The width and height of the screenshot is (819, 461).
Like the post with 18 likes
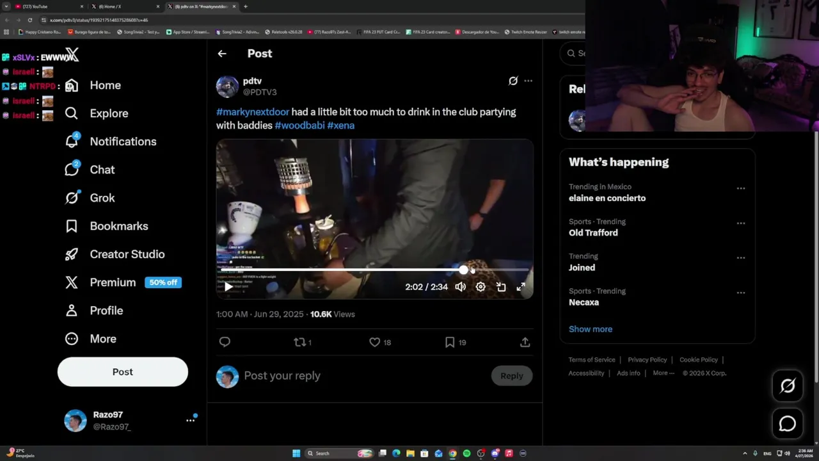(x=379, y=343)
